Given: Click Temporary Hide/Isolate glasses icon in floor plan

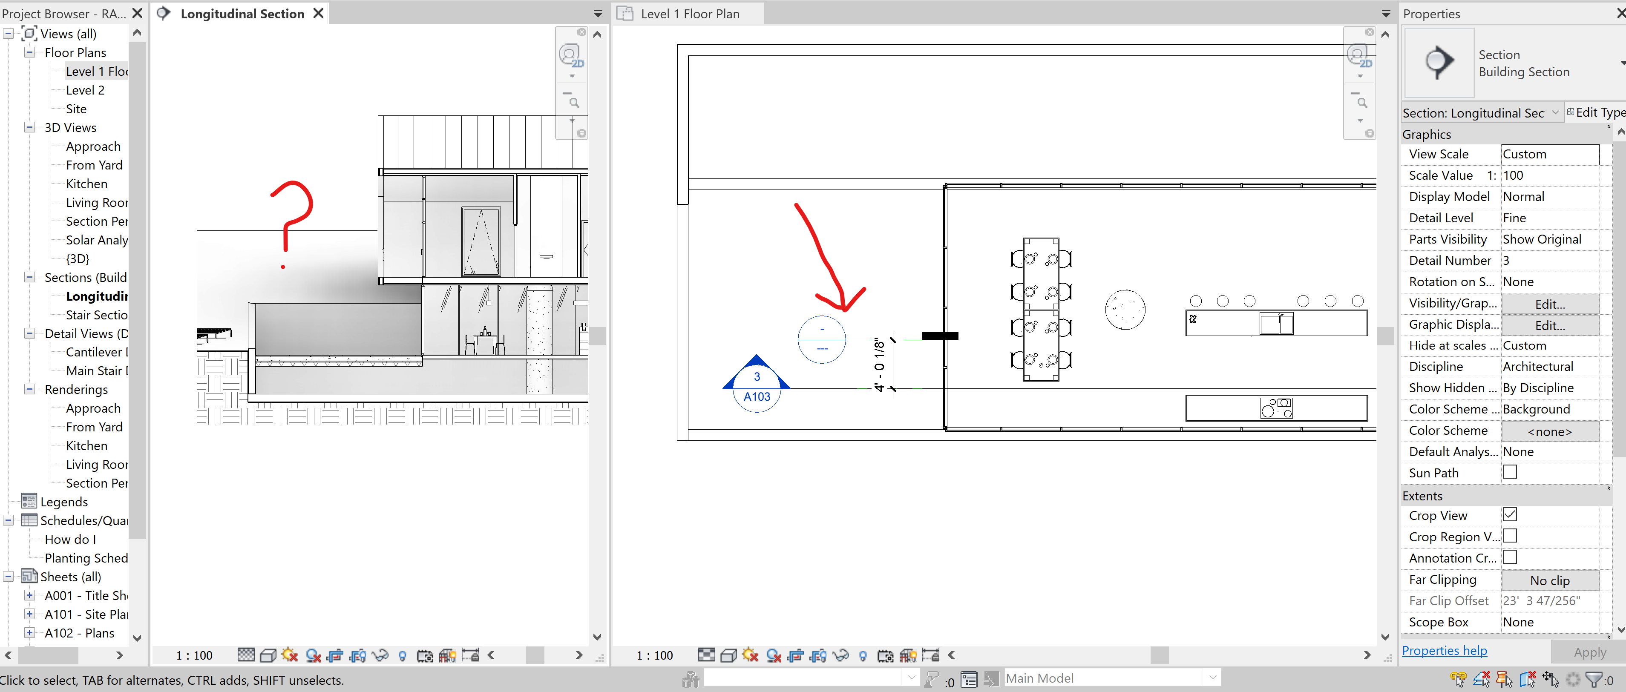Looking at the screenshot, I should (x=840, y=655).
